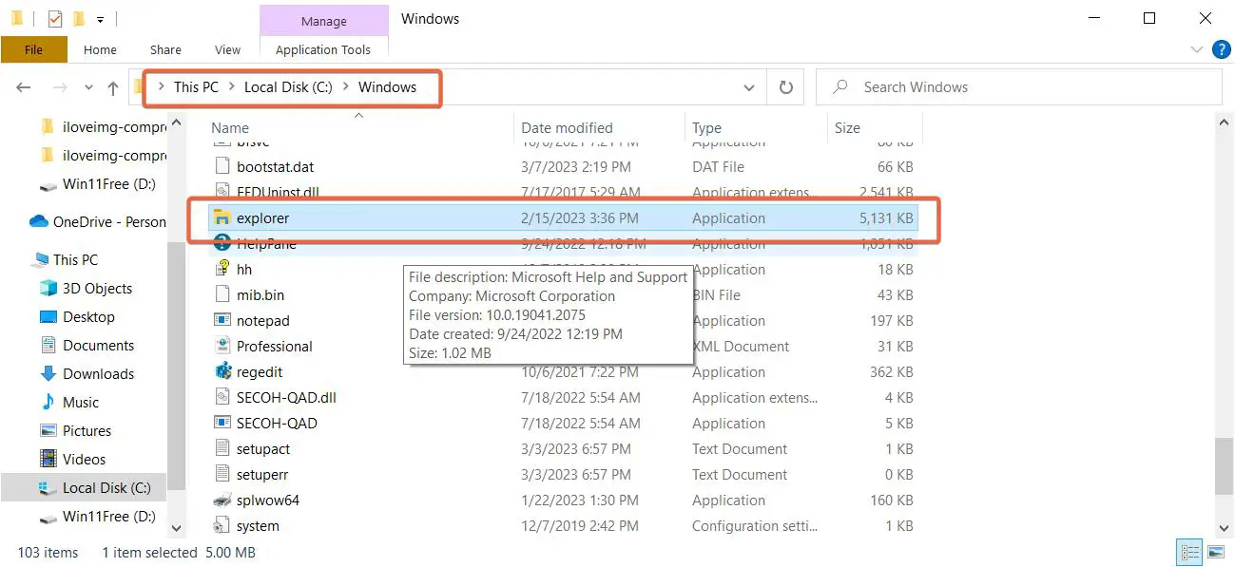Click the New folder quick access icon
This screenshot has width=1235, height=567.
[78, 18]
